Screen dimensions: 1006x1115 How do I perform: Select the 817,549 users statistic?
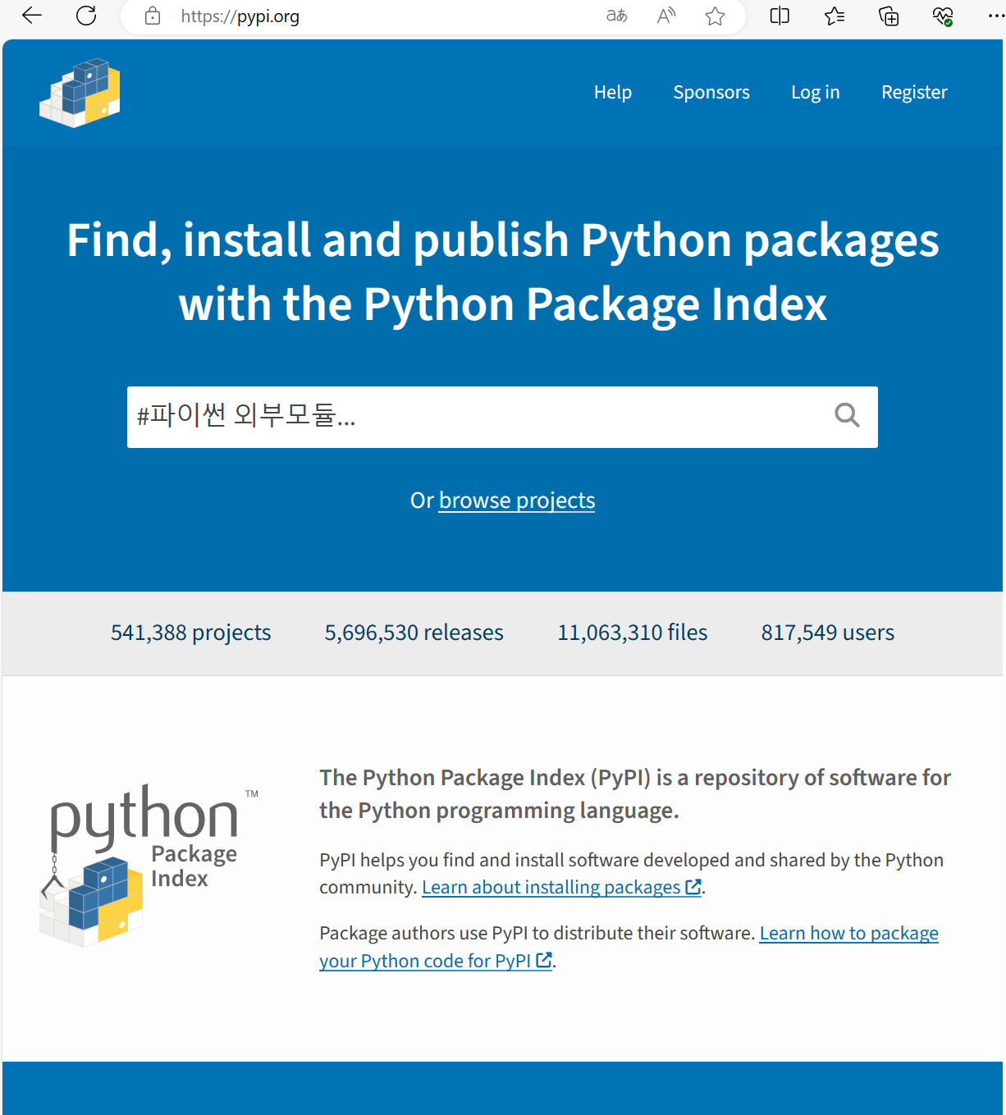tap(827, 633)
